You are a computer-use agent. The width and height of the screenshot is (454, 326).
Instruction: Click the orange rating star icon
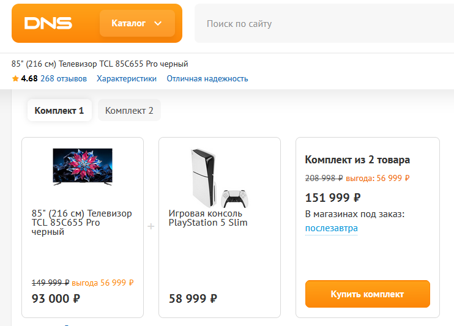[15, 79]
